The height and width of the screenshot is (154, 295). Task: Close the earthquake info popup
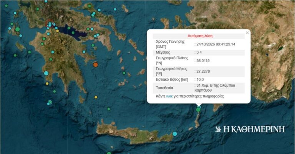247,33
